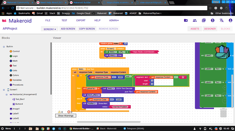
Task: Click REMOVE SCREEN button
Action: coord(108,29)
